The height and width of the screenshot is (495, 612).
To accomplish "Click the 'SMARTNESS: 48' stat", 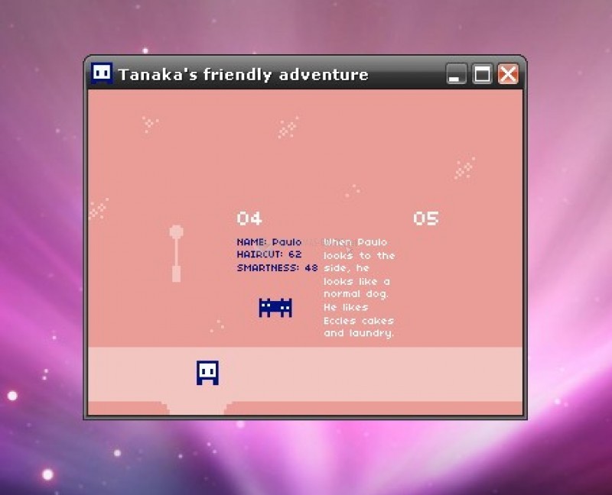I will (x=277, y=268).
